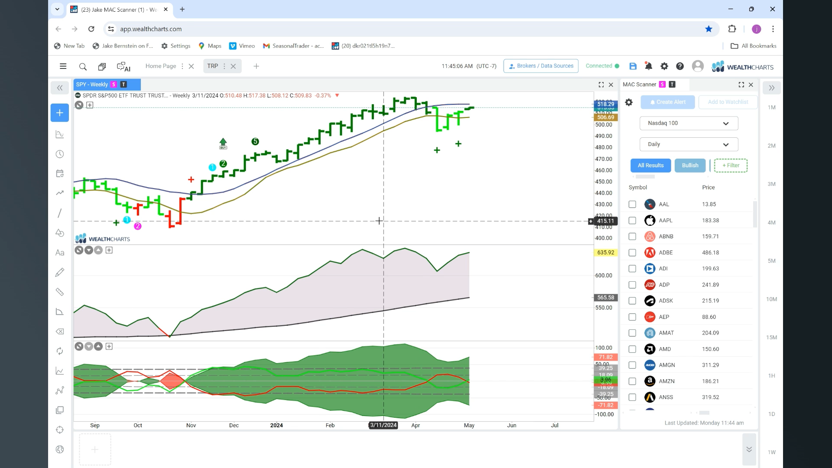
Task: Open Chrome tab search dropdown arrow
Action: [x=57, y=9]
